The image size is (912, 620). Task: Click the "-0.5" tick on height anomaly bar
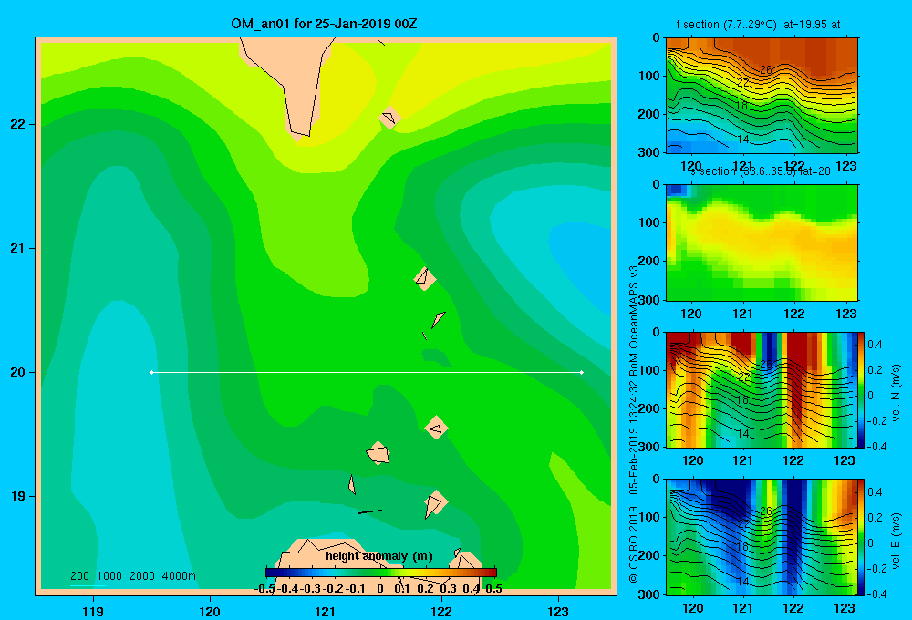pos(265,589)
